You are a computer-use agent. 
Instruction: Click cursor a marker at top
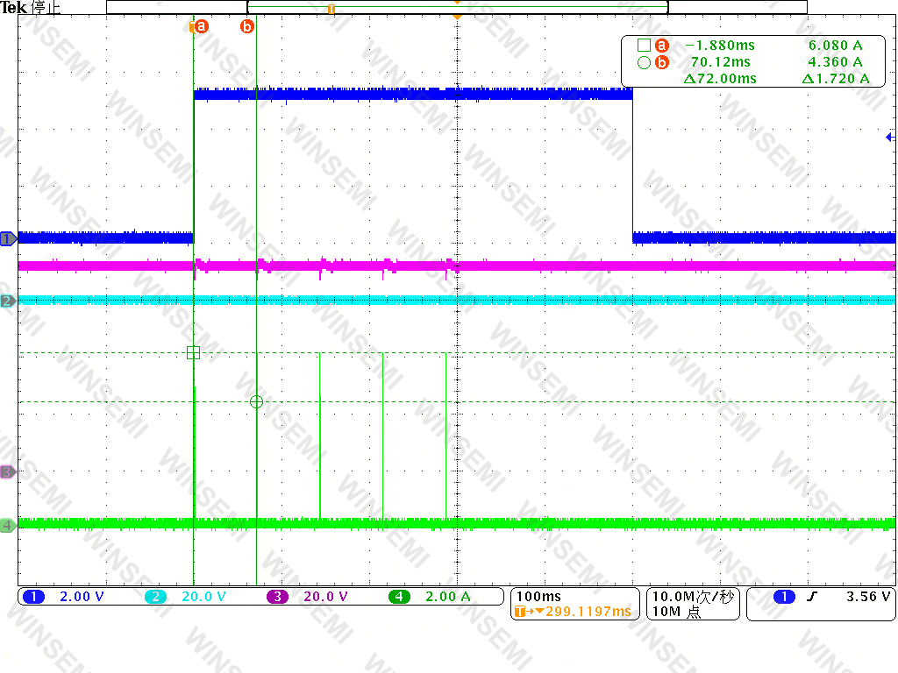200,26
